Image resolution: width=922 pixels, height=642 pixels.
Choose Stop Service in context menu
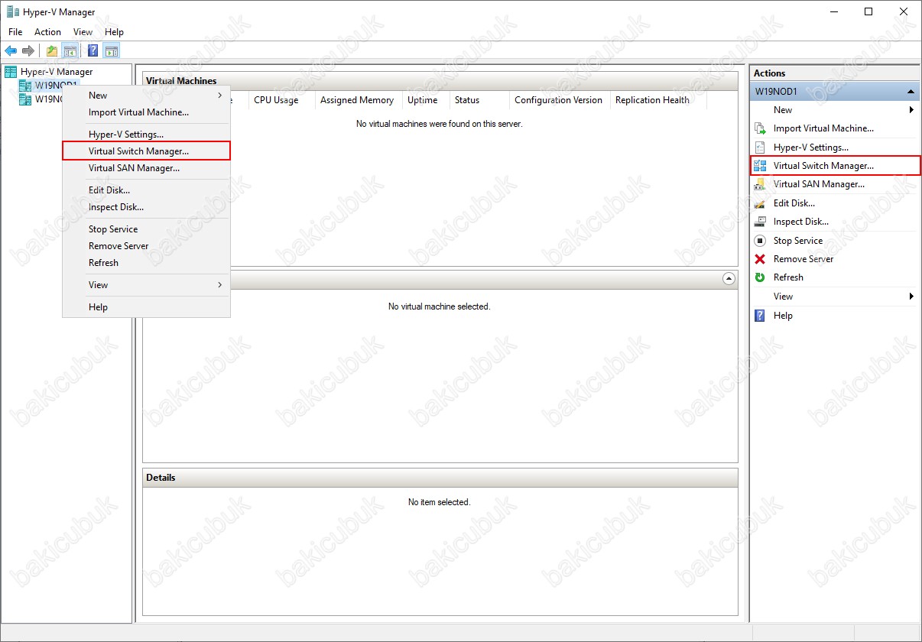click(x=146, y=229)
